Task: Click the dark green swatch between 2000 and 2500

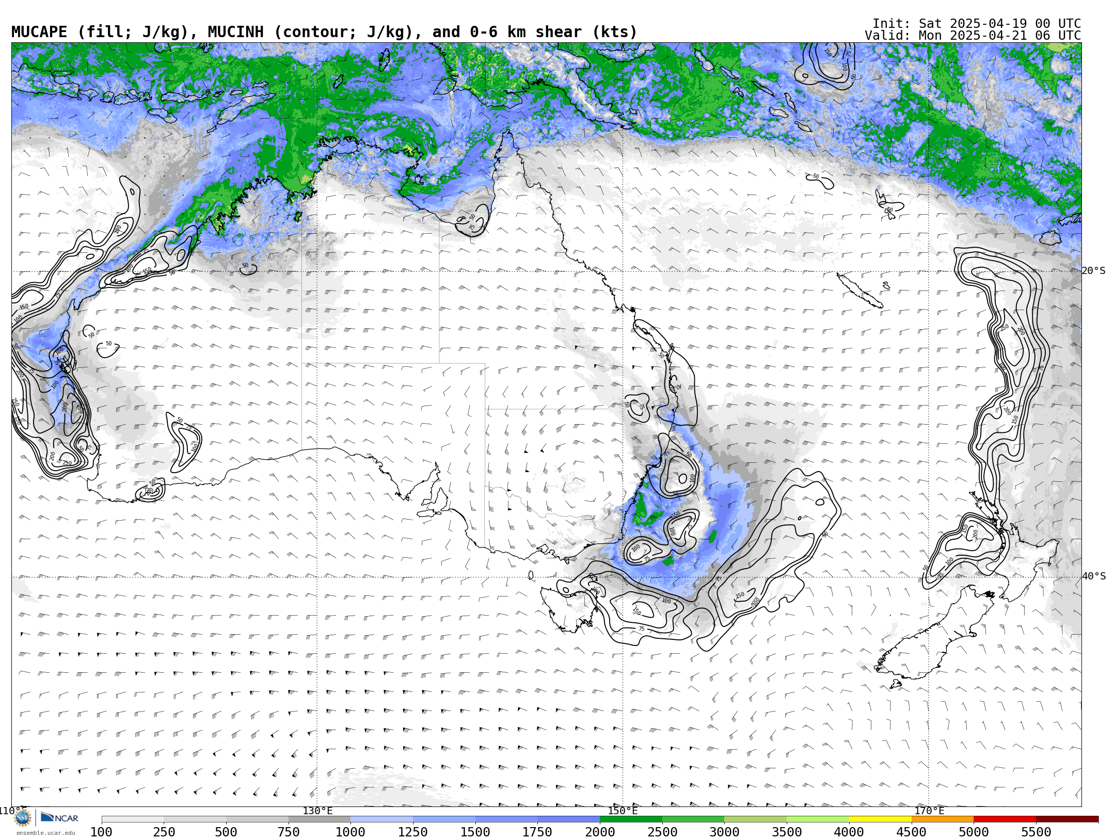Action: click(x=631, y=819)
